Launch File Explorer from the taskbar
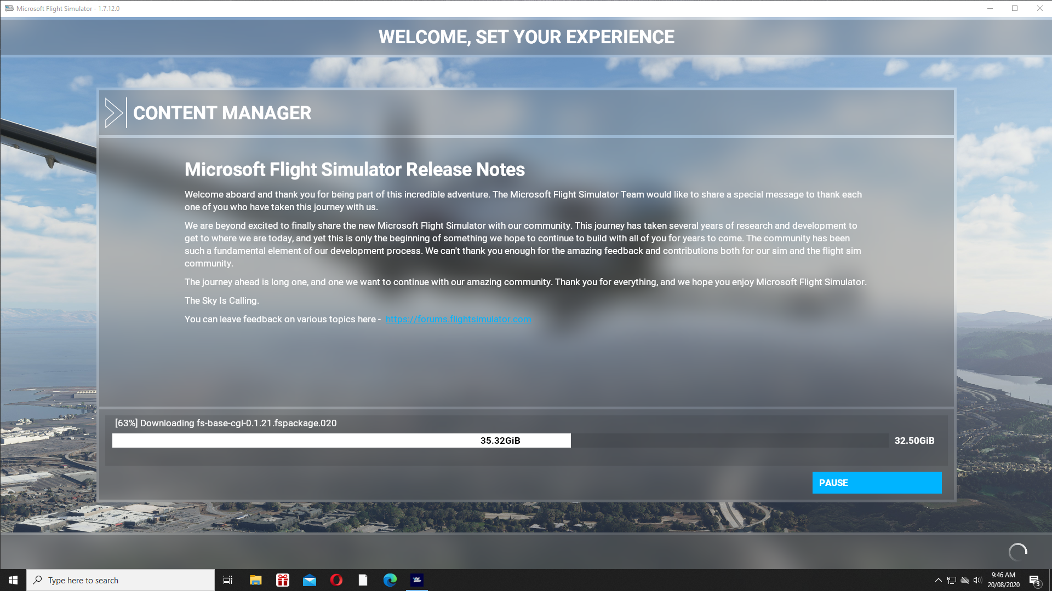Image resolution: width=1052 pixels, height=591 pixels. click(255, 580)
